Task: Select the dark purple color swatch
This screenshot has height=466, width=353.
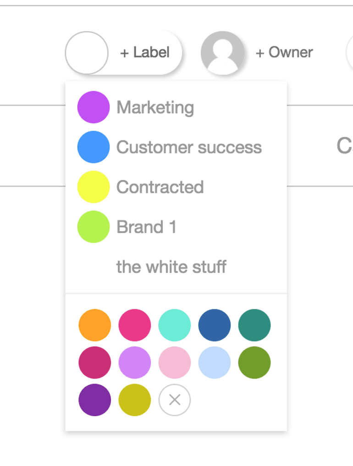Action: [94, 400]
